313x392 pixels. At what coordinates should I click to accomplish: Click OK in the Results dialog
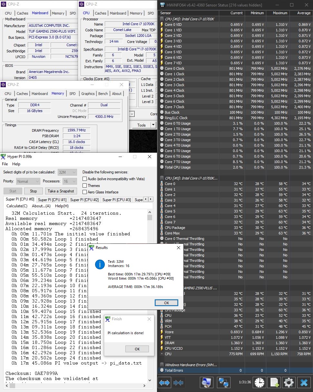[166, 303]
